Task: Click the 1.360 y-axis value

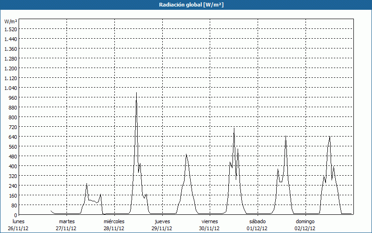Action: tap(11, 49)
